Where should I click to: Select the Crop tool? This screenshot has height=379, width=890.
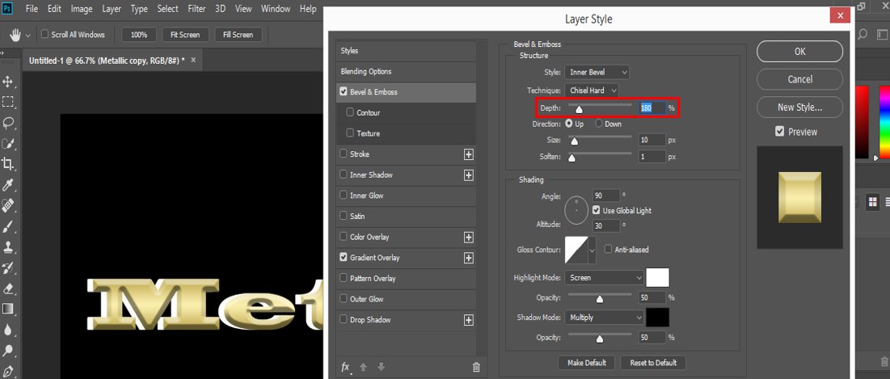(8, 164)
